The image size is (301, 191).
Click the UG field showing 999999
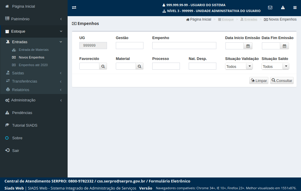(93, 46)
